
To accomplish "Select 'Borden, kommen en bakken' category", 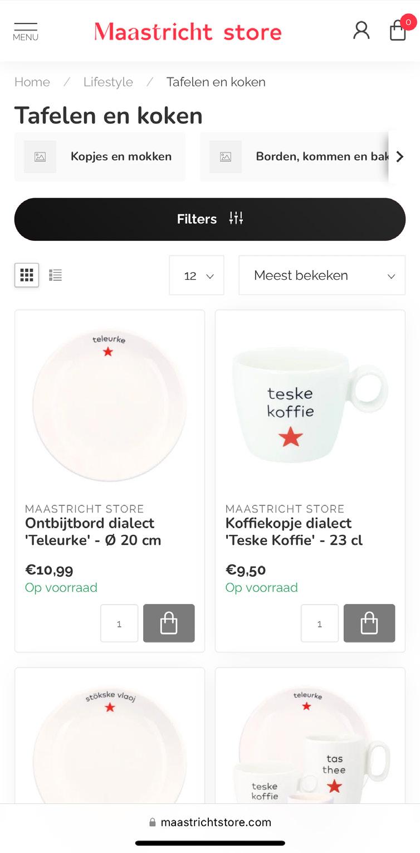I will point(301,157).
